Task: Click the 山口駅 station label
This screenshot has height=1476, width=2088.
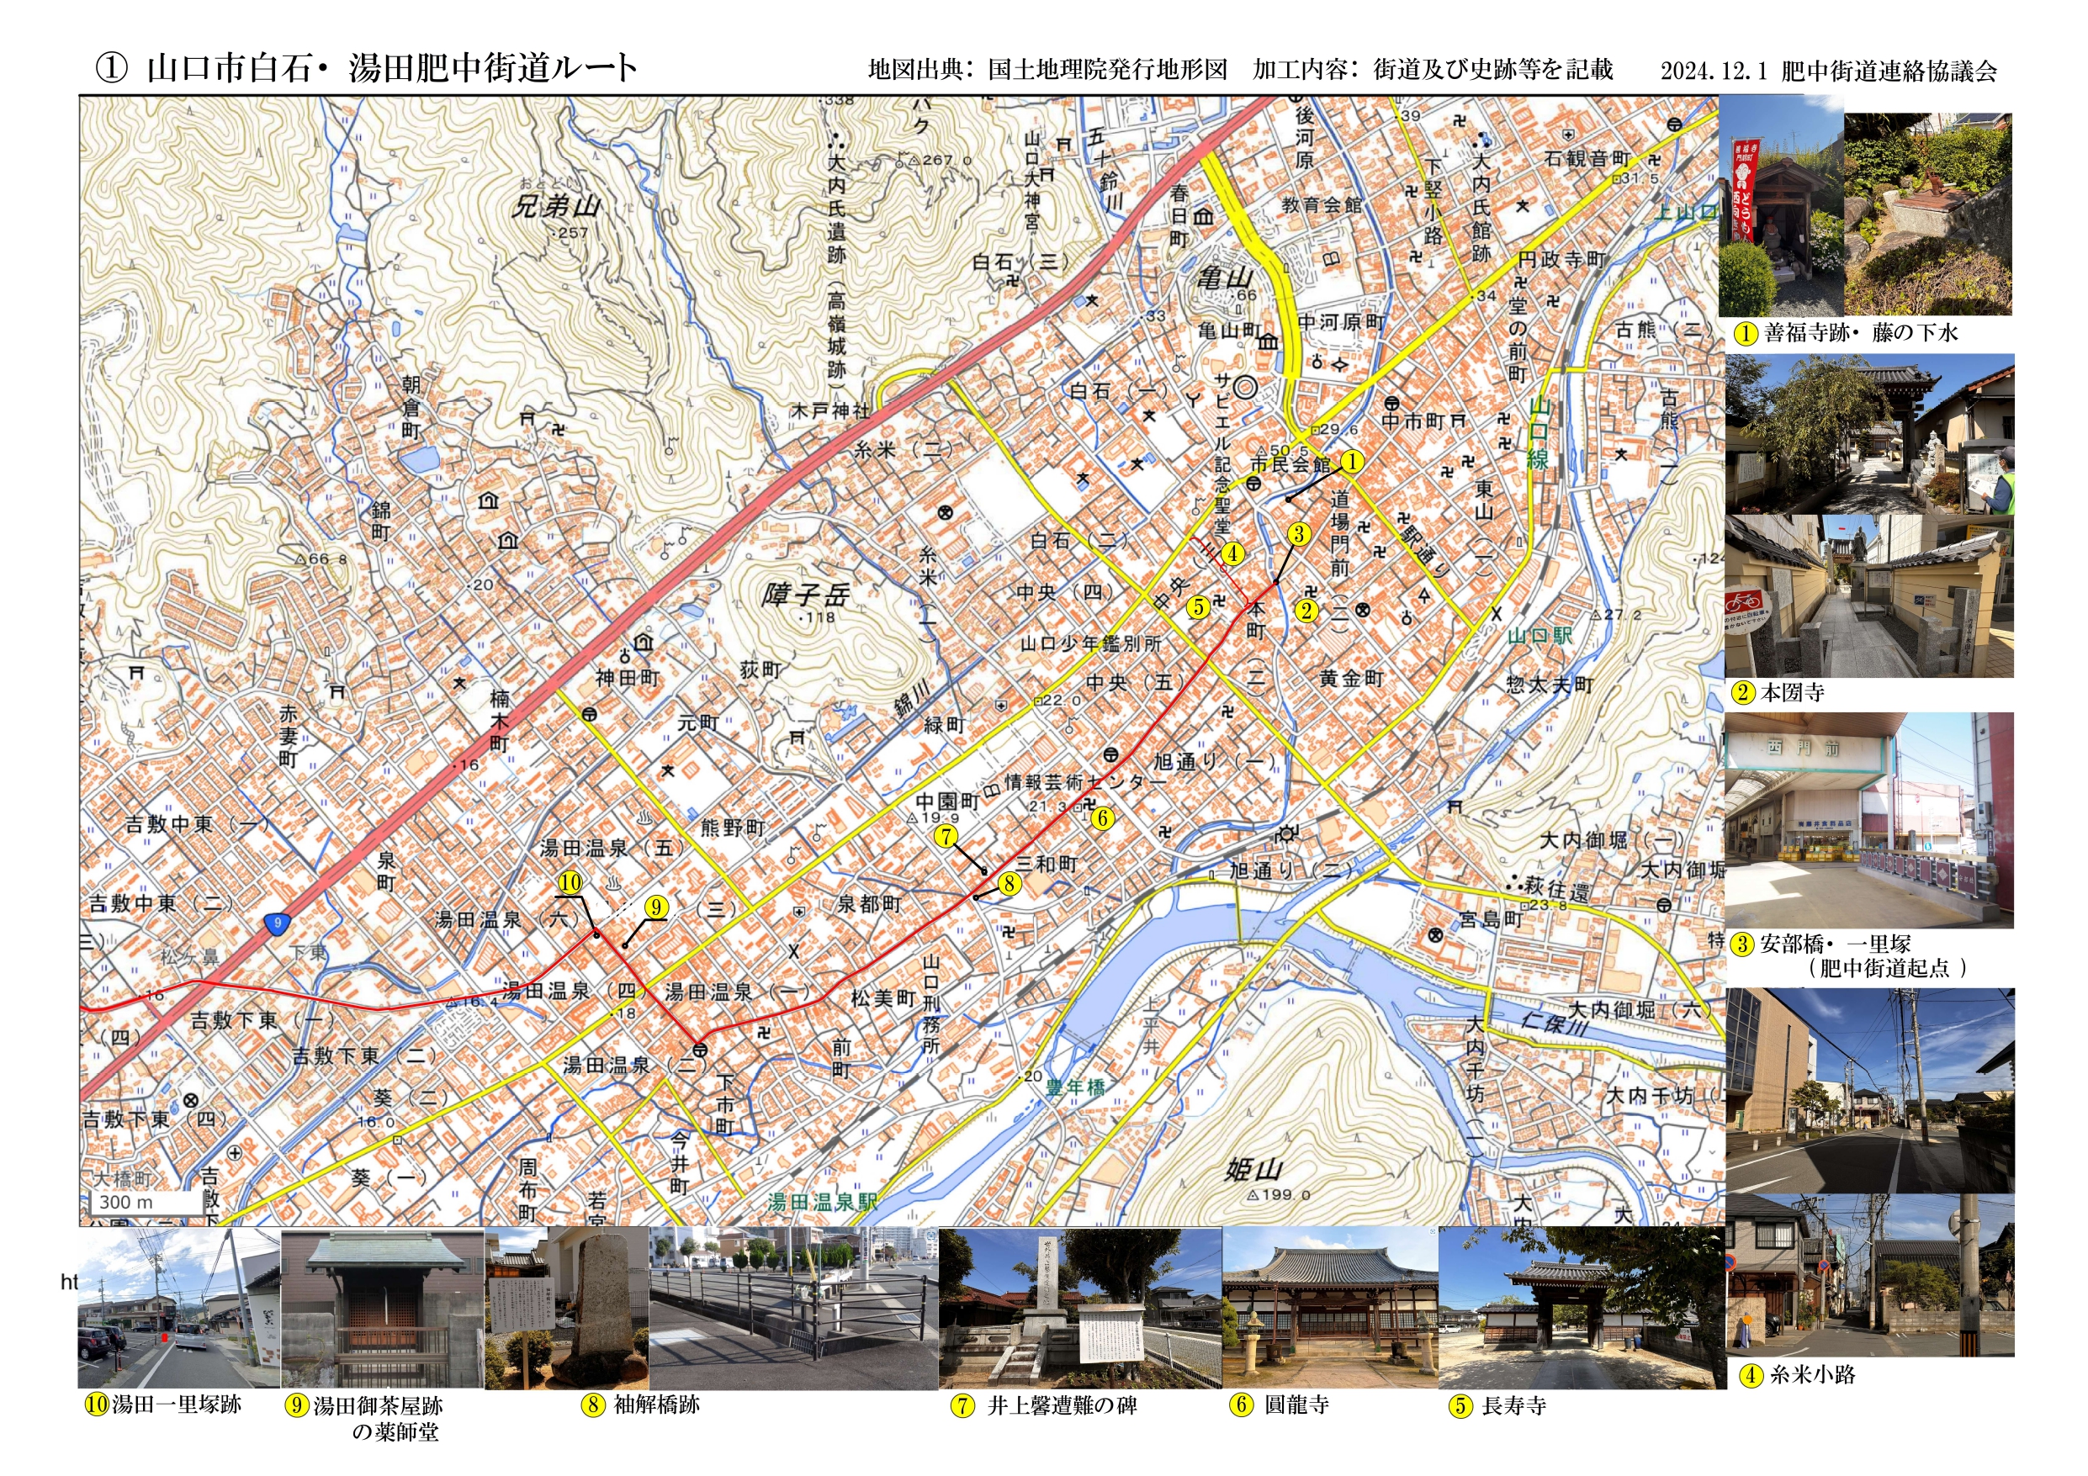Action: point(1540,636)
